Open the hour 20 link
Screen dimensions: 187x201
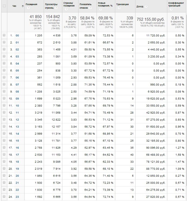[x=17, y=176]
